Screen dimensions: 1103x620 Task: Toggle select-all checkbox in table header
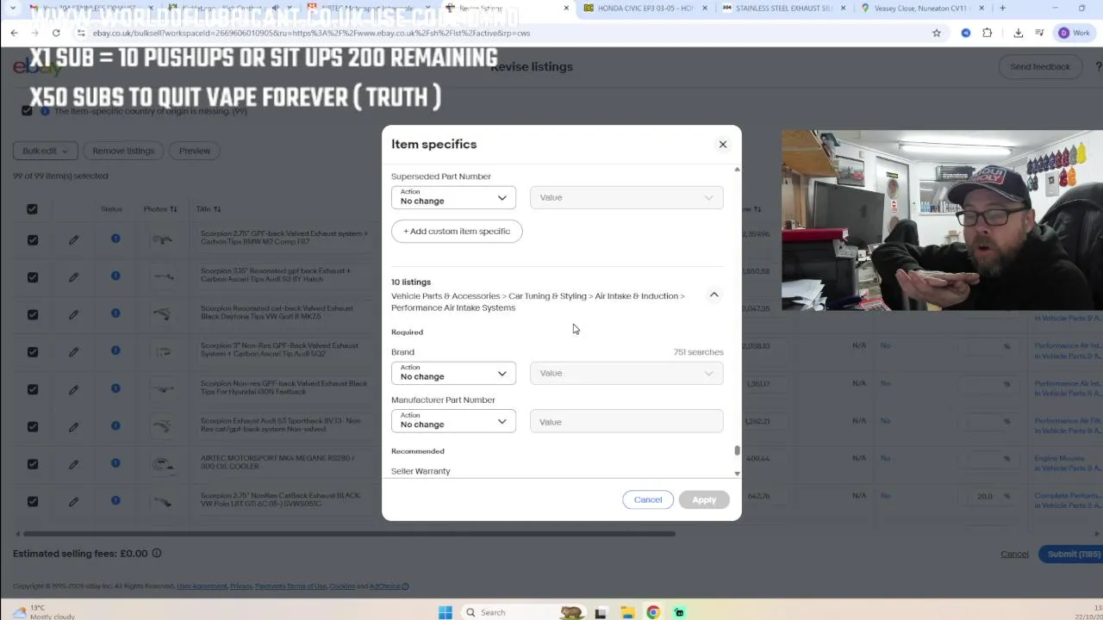[x=32, y=208]
